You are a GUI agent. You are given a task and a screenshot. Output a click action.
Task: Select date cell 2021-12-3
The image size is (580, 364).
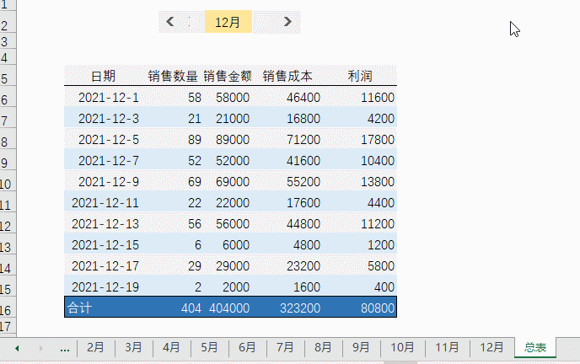pos(109,119)
